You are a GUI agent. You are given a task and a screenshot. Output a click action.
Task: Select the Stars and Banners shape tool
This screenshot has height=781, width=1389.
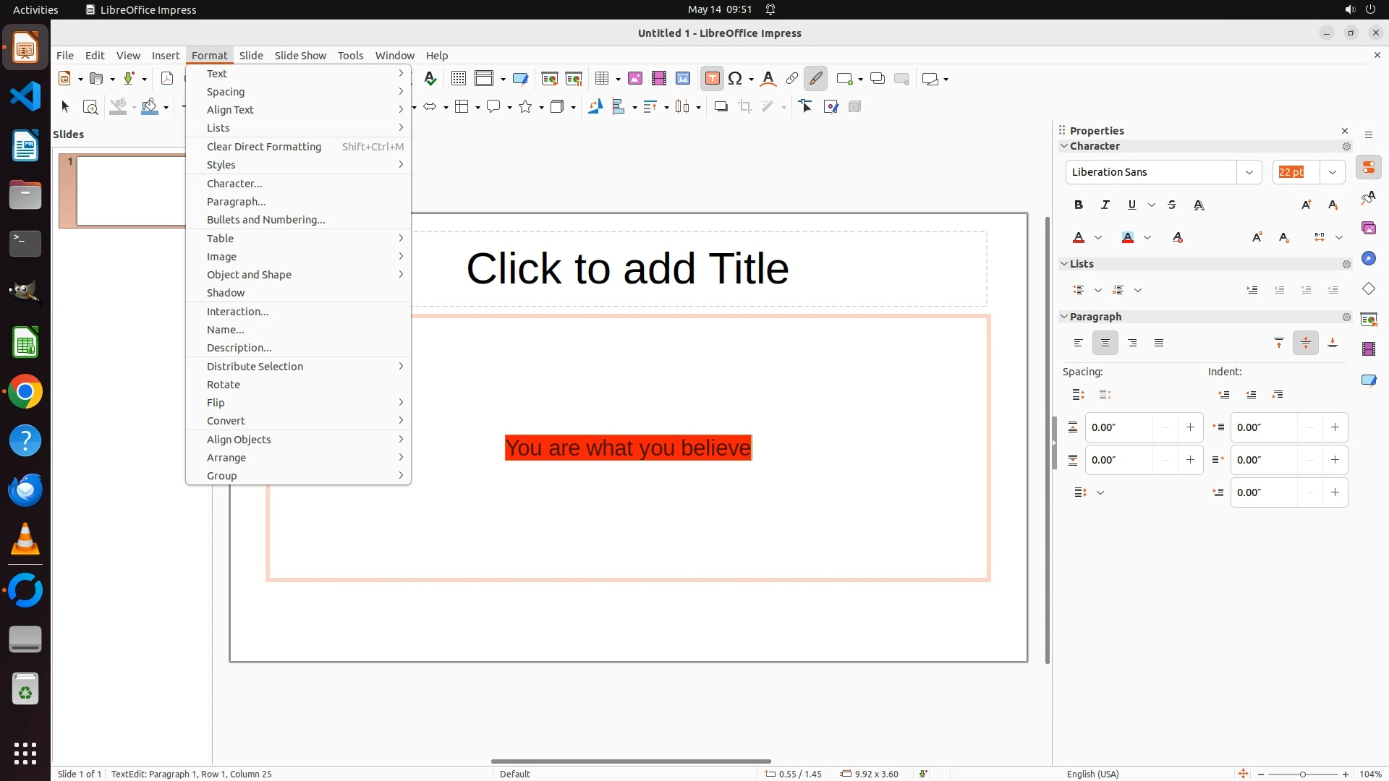[526, 107]
